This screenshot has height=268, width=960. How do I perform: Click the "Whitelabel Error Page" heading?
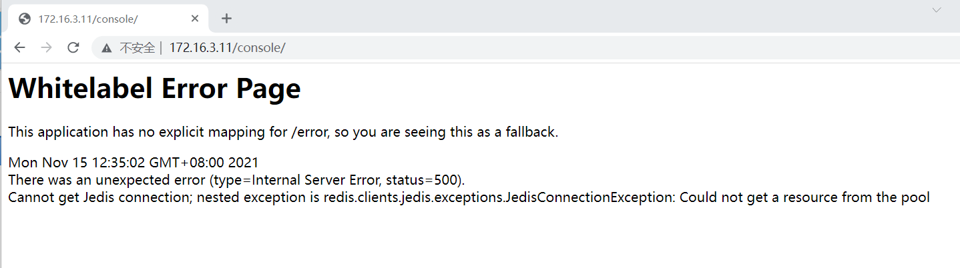[x=154, y=89]
